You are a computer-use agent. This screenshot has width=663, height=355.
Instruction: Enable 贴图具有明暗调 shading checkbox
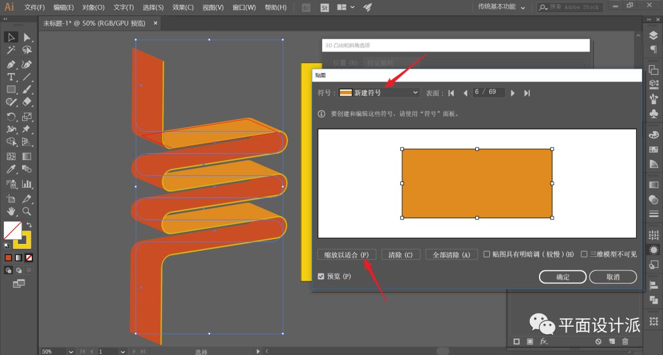[487, 254]
